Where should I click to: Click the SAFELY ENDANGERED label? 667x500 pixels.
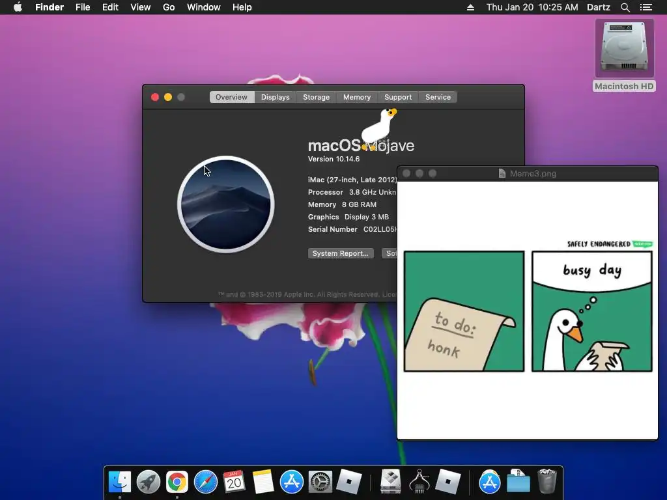pyautogui.click(x=599, y=244)
